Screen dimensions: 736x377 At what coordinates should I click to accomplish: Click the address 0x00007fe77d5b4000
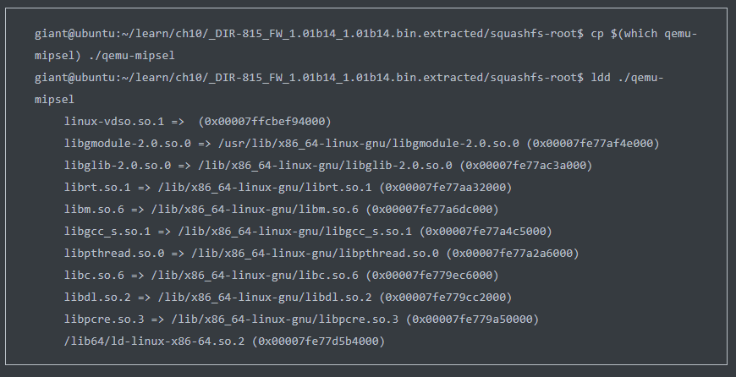tap(319, 341)
